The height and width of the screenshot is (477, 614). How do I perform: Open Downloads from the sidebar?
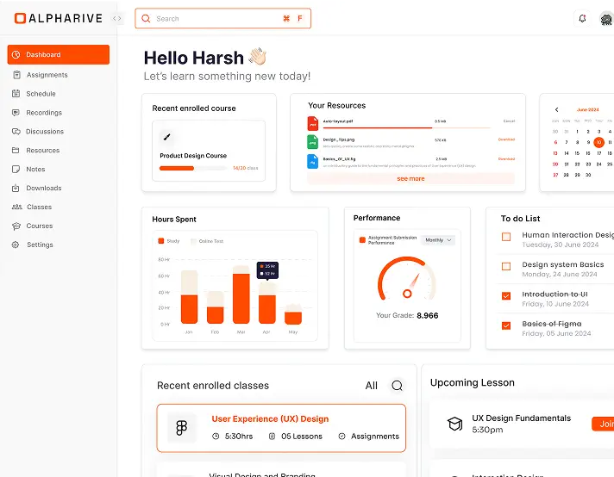[x=44, y=188]
